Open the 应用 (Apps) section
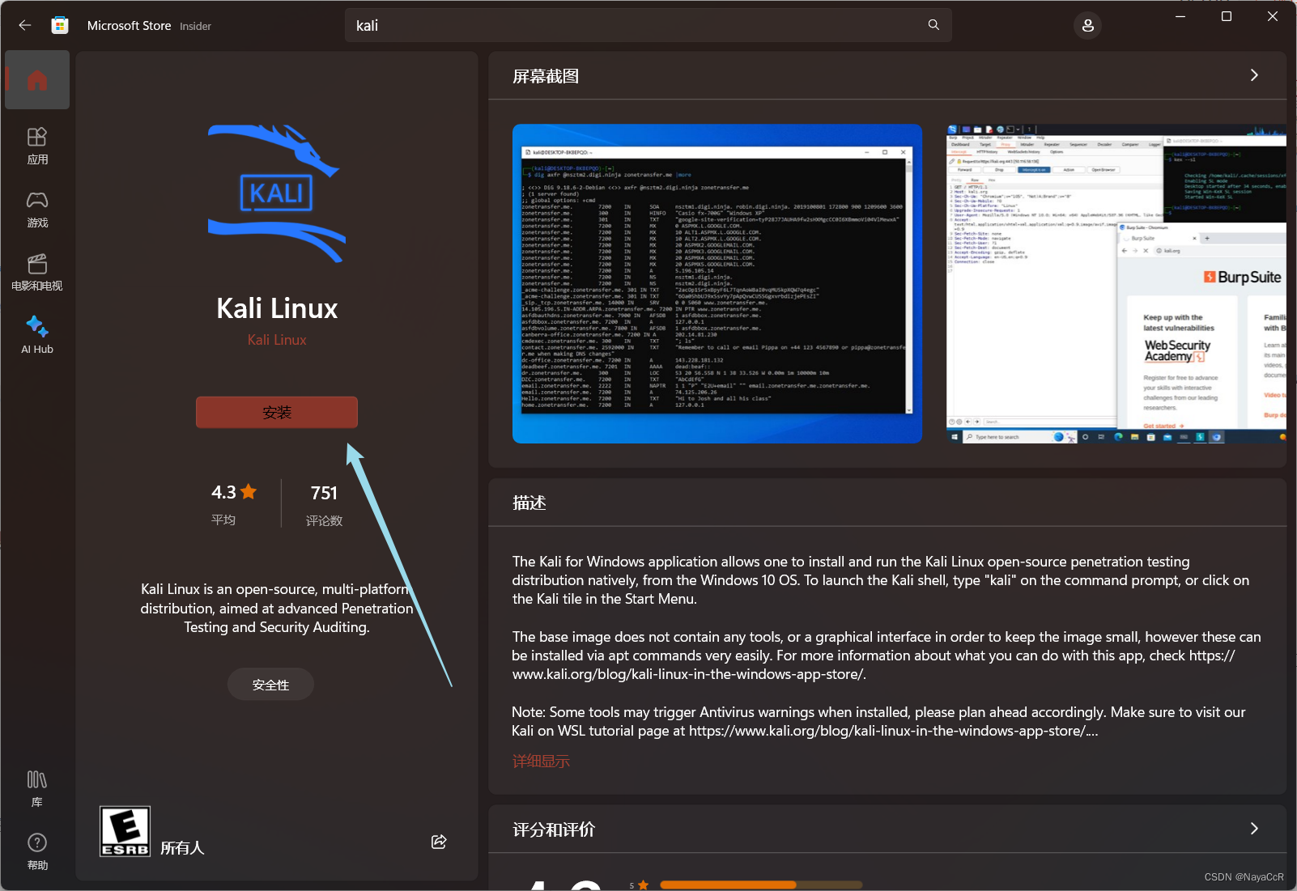 [37, 146]
